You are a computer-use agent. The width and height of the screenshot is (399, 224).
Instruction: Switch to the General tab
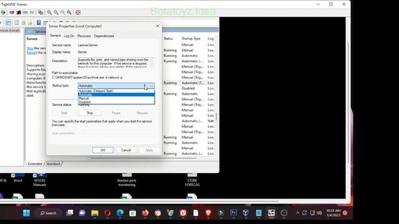[x=55, y=35]
